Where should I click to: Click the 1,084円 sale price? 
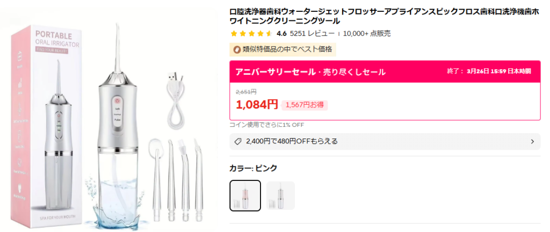[257, 104]
